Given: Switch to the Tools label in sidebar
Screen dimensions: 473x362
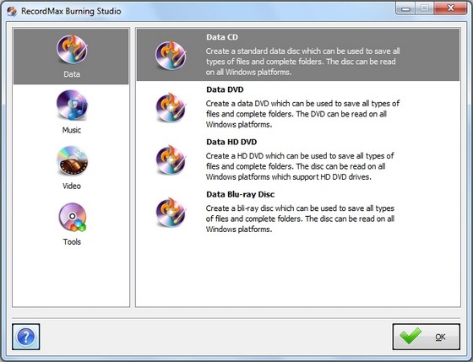Looking at the screenshot, I should [x=72, y=241].
